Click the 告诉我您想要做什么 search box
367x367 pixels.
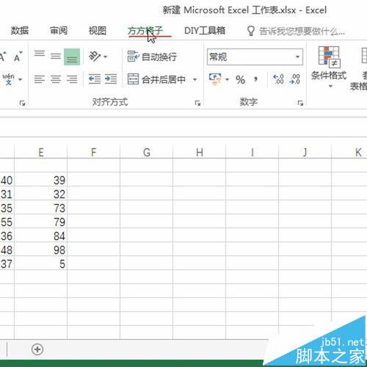click(x=296, y=31)
